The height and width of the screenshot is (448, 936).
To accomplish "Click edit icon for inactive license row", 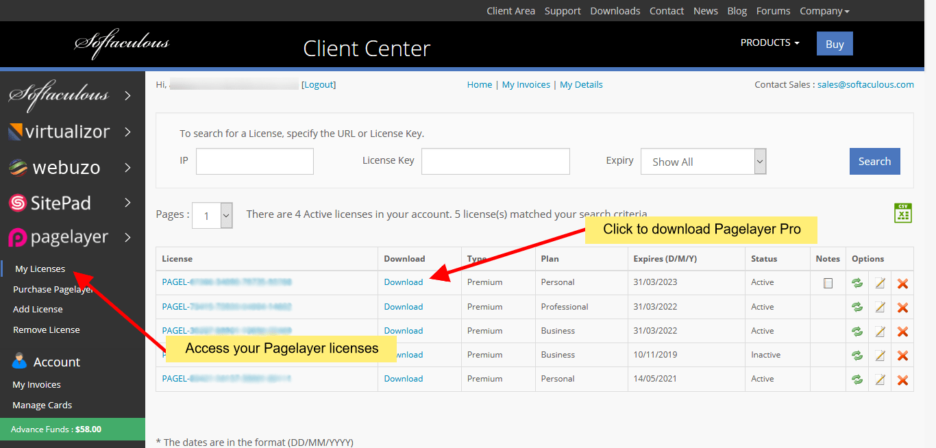I will [880, 356].
